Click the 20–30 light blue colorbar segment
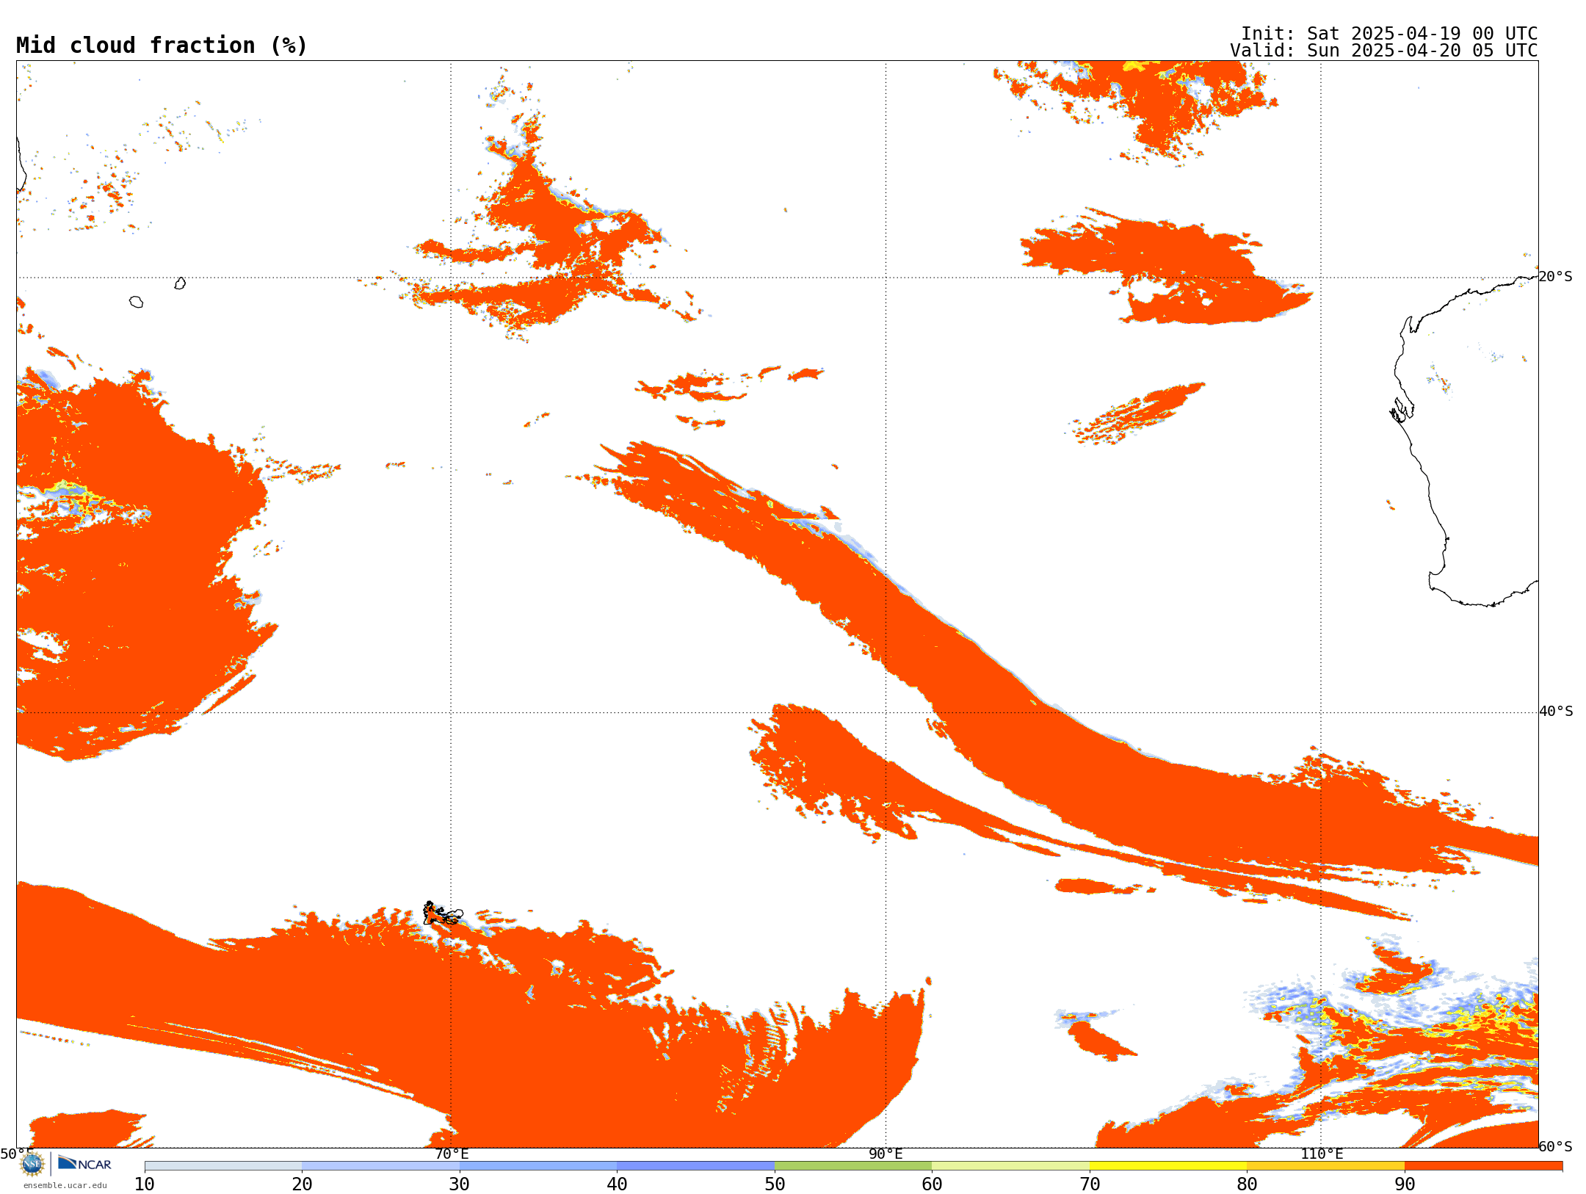 coord(380,1166)
